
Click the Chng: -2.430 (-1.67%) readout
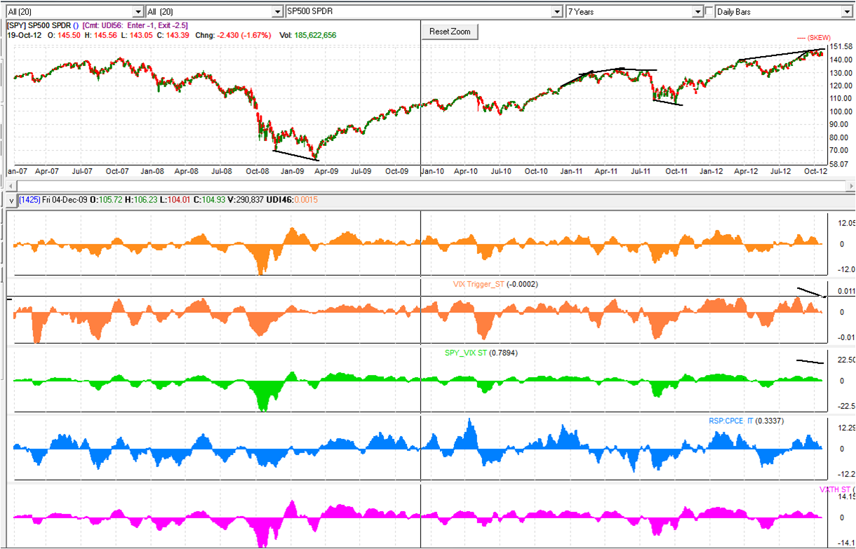coord(233,35)
